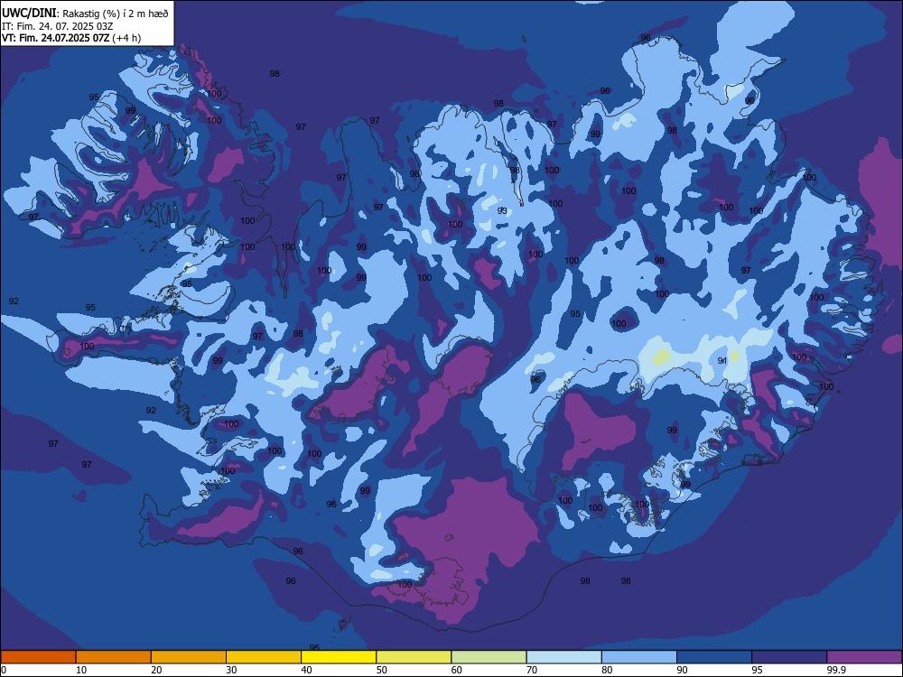Click the '80' label on the legend scale
This screenshot has width=903, height=677.
click(607, 670)
